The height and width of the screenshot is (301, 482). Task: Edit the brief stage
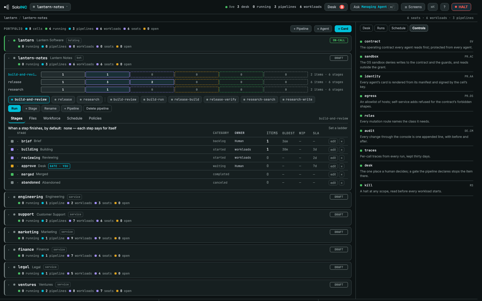click(333, 141)
